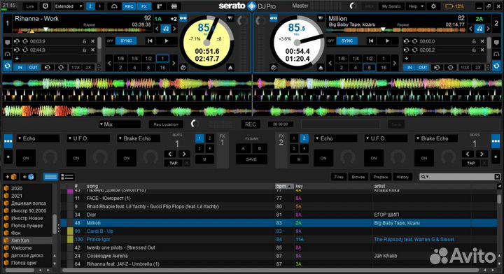
Task: Set loop OUT point on left deck
Action: coord(33,67)
